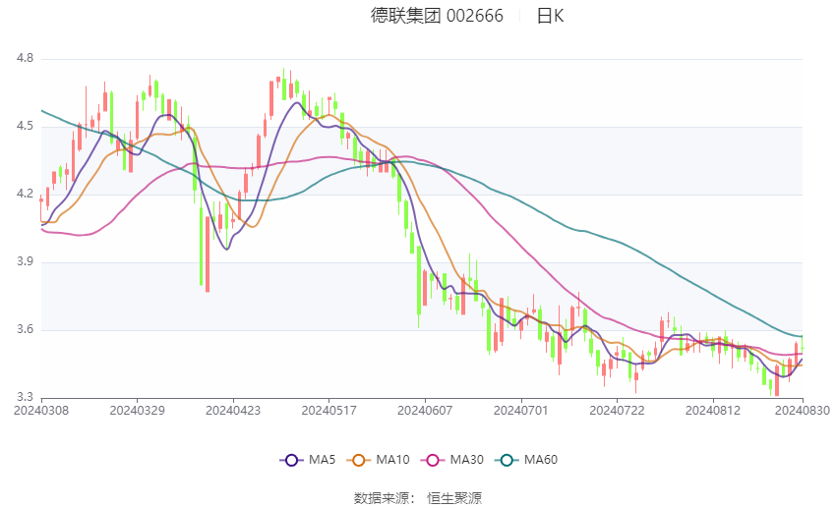Click x-axis date label 20240812
This screenshot has width=836, height=508.
click(713, 411)
